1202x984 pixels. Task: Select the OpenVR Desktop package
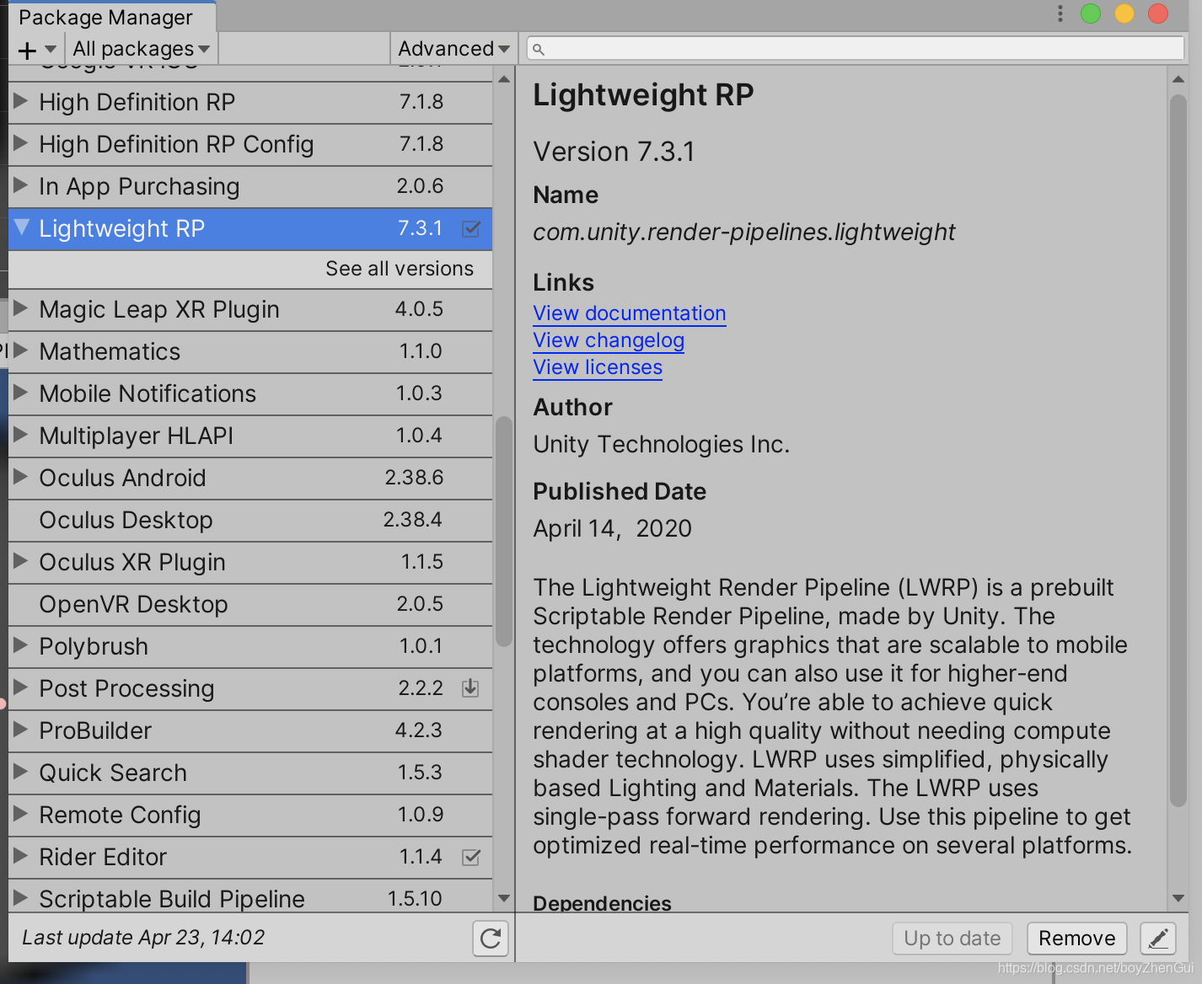[250, 604]
